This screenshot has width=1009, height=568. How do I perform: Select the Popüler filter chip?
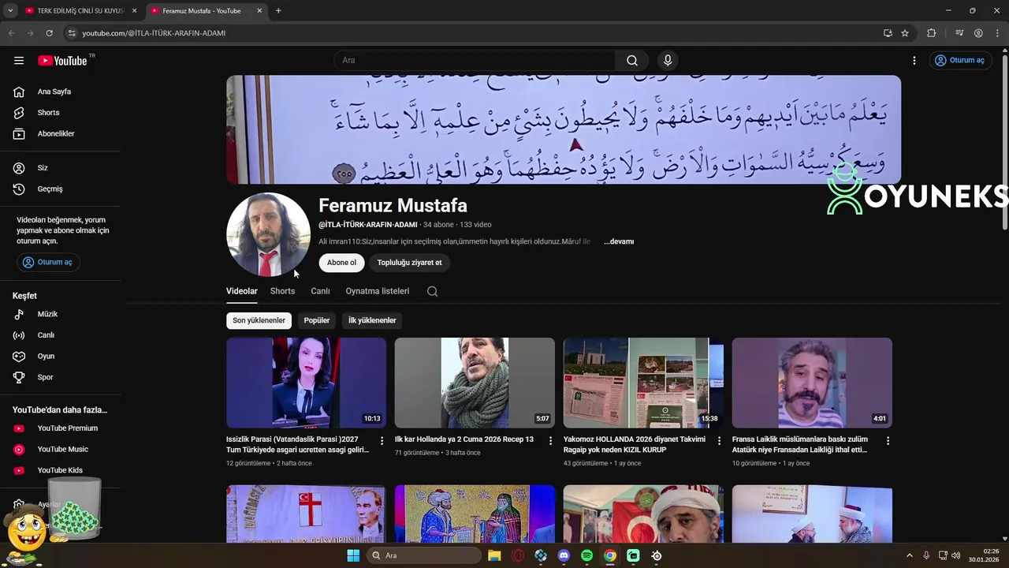317,320
